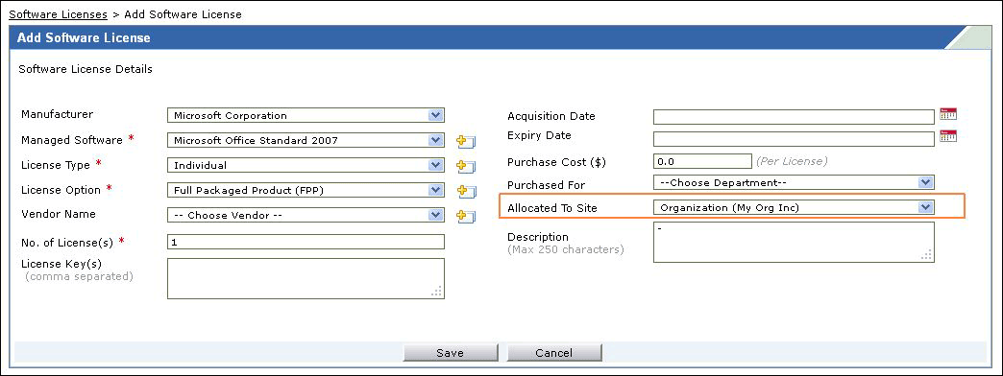
Task: Focus the Description text area
Action: (794, 242)
